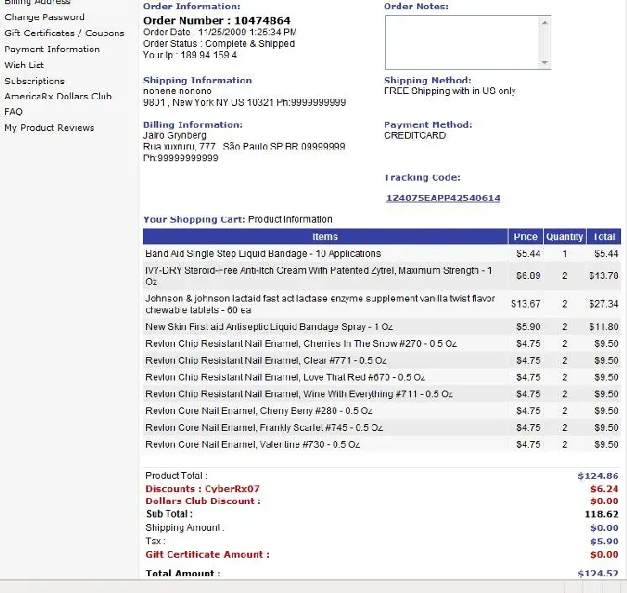Click tracking code 124075EAPP42540614
The height and width of the screenshot is (593, 627).
443,198
